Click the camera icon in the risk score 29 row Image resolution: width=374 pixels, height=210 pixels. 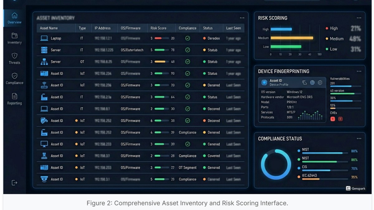[x=44, y=179]
